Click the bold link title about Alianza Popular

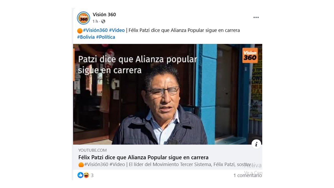coord(144,157)
